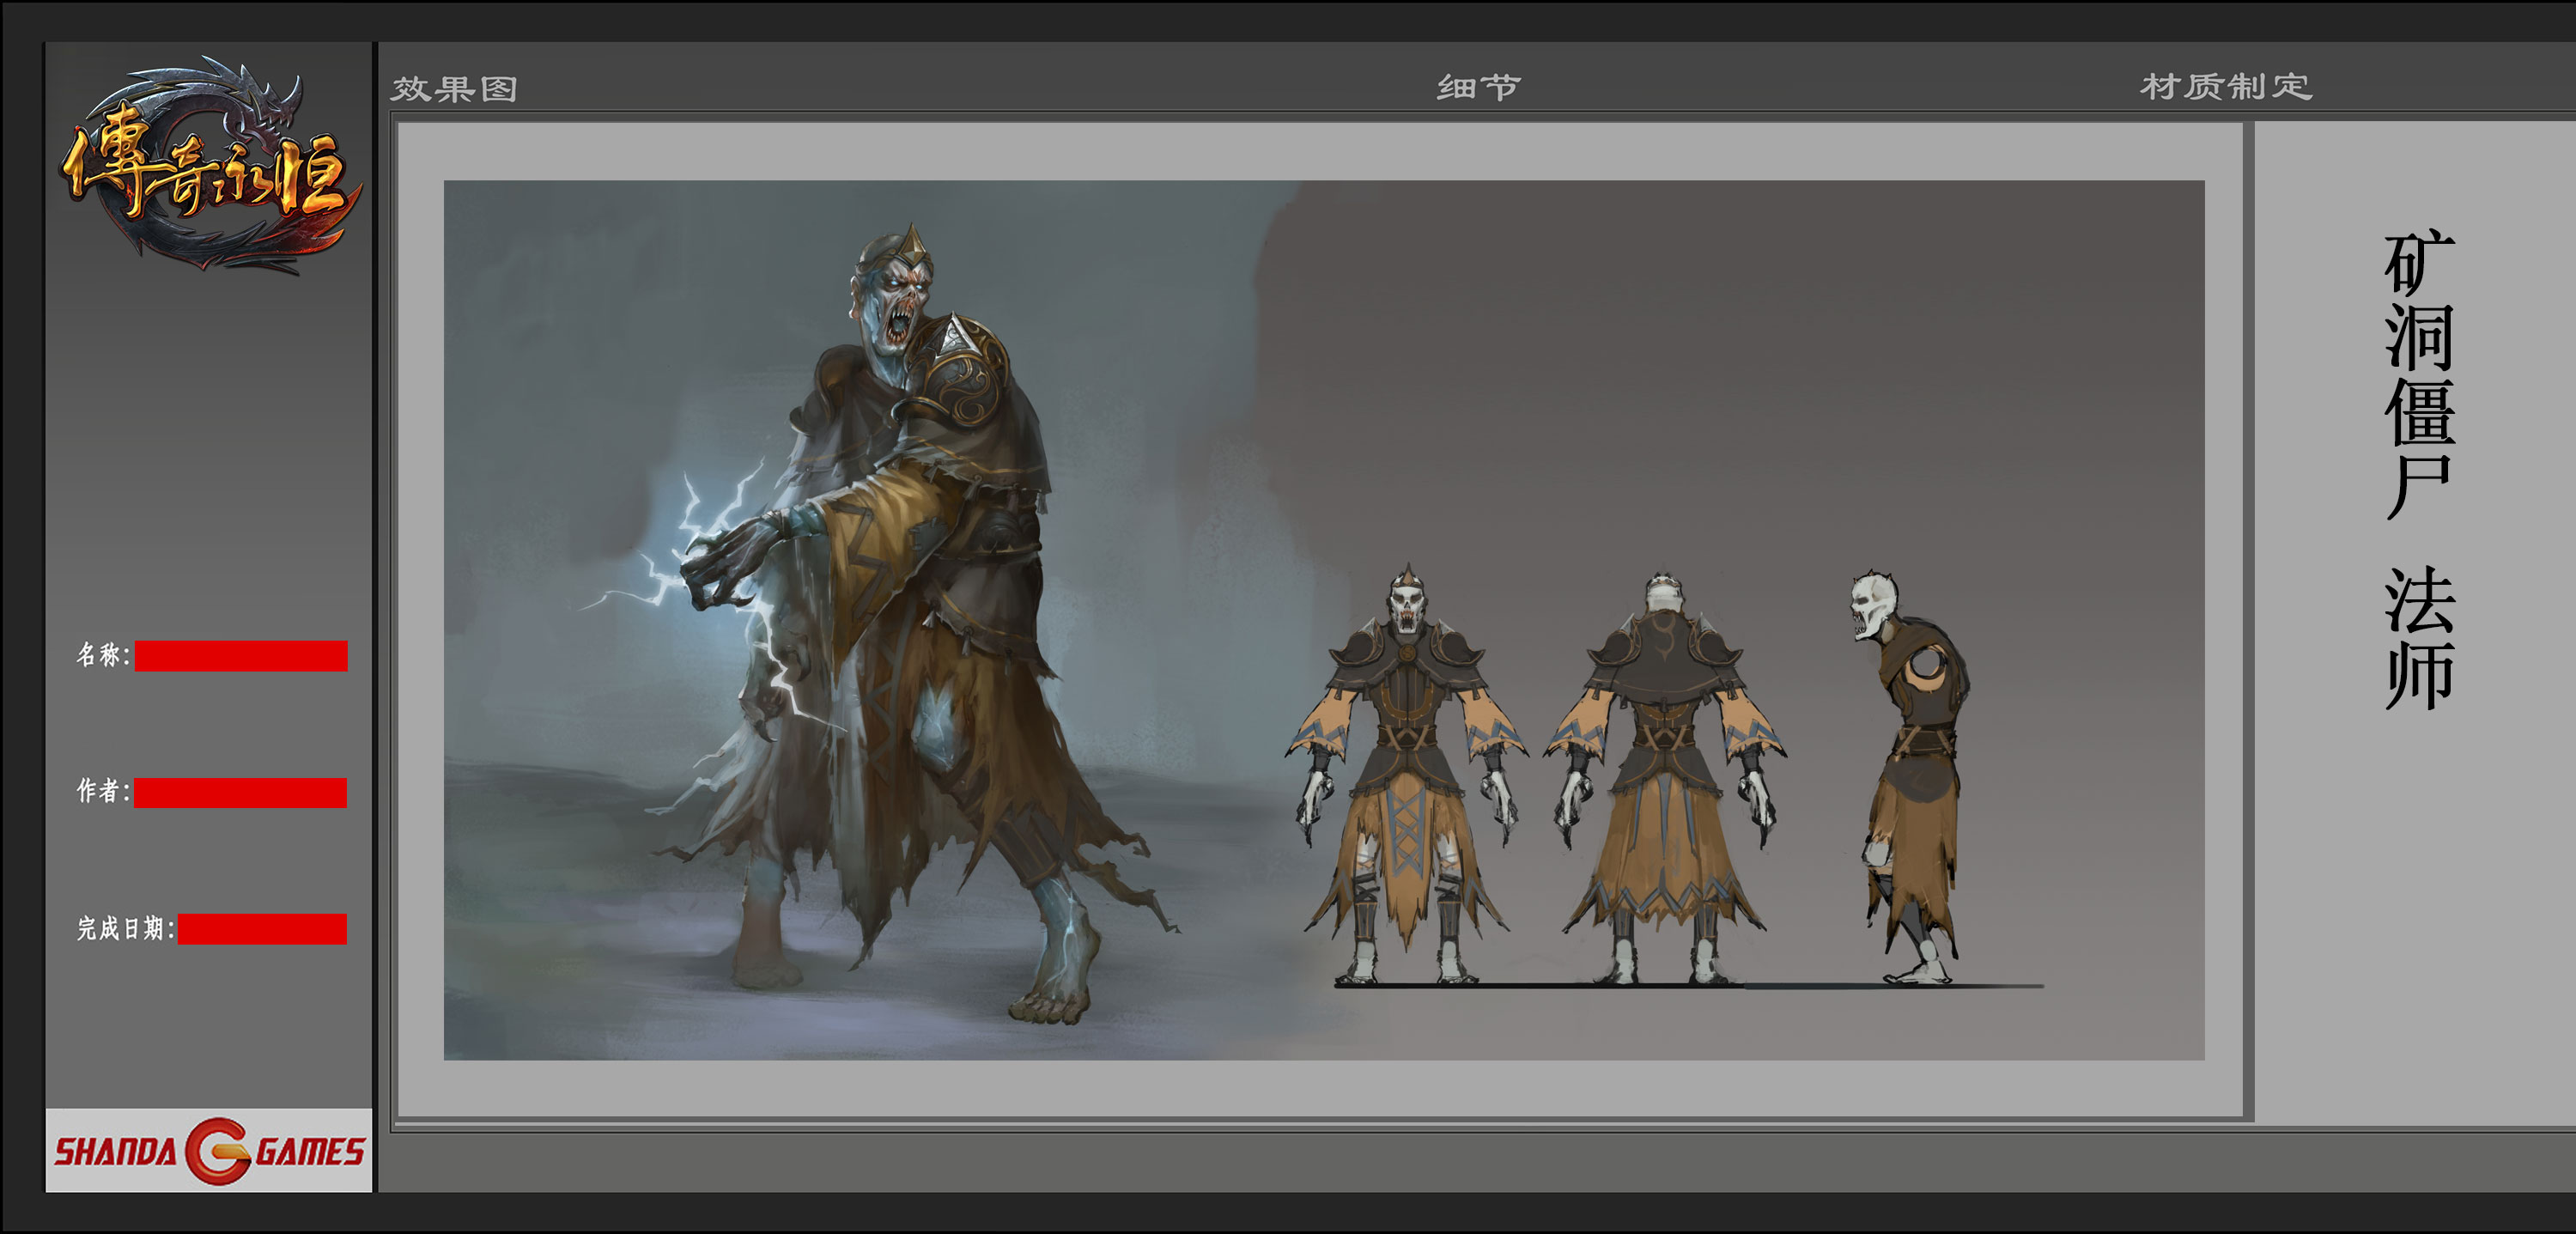Select the 效果图 tab label
This screenshot has width=2576, height=1234.
[x=454, y=89]
